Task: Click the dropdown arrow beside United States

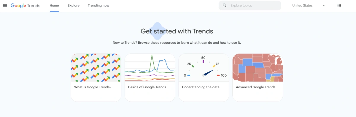Action: (324, 6)
